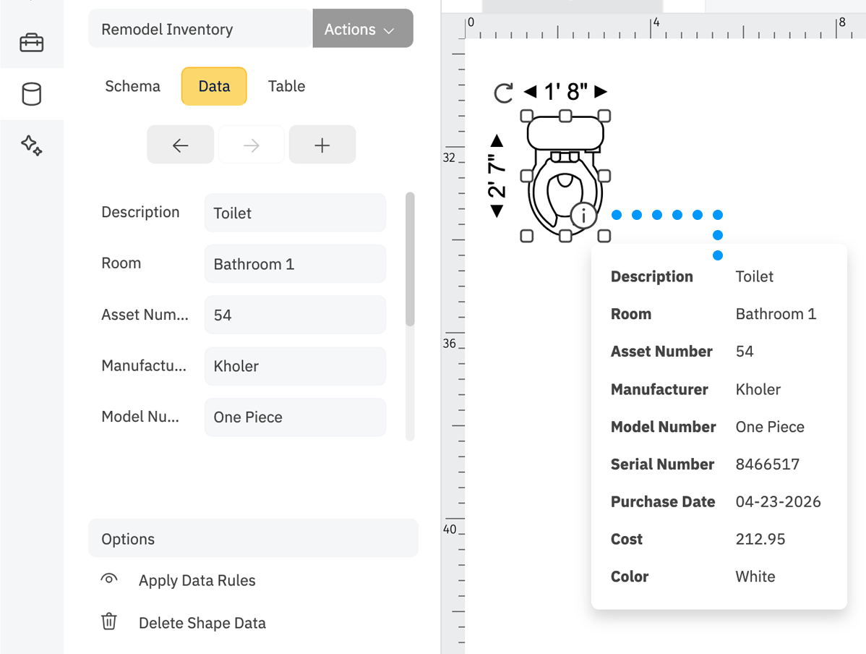Switch to the Table tab
Viewport: 866px width, 654px height.
tap(286, 86)
